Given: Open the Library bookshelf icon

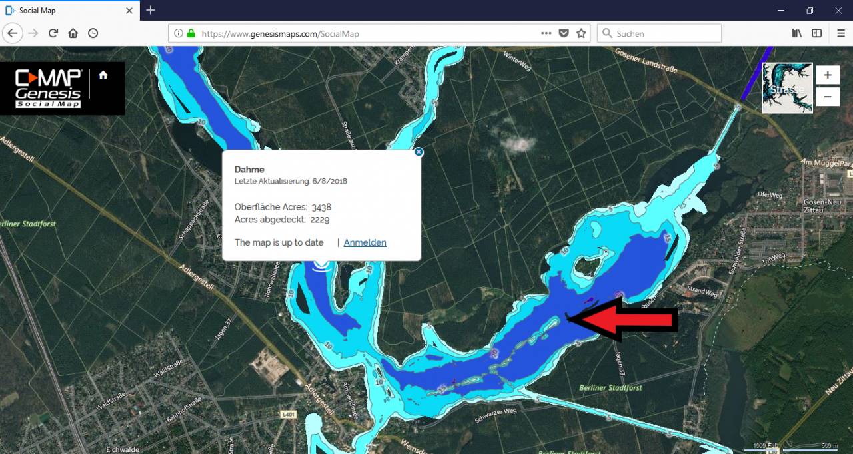Looking at the screenshot, I should 796,33.
